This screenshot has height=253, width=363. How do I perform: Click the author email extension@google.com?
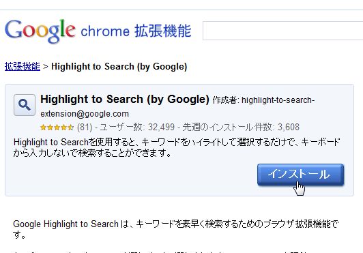pos(85,114)
